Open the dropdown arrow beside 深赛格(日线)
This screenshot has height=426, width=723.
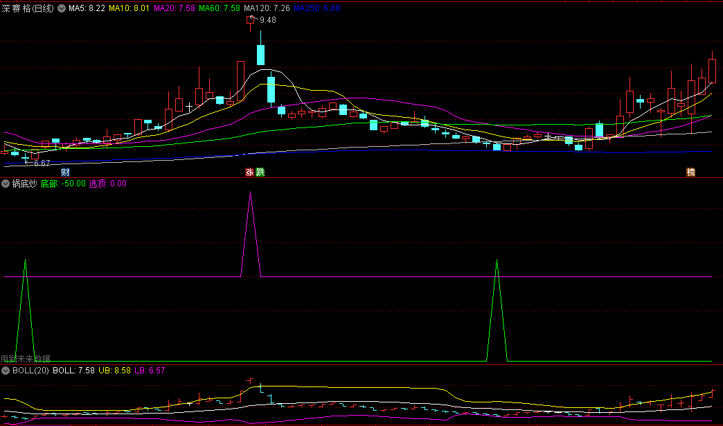pos(62,8)
